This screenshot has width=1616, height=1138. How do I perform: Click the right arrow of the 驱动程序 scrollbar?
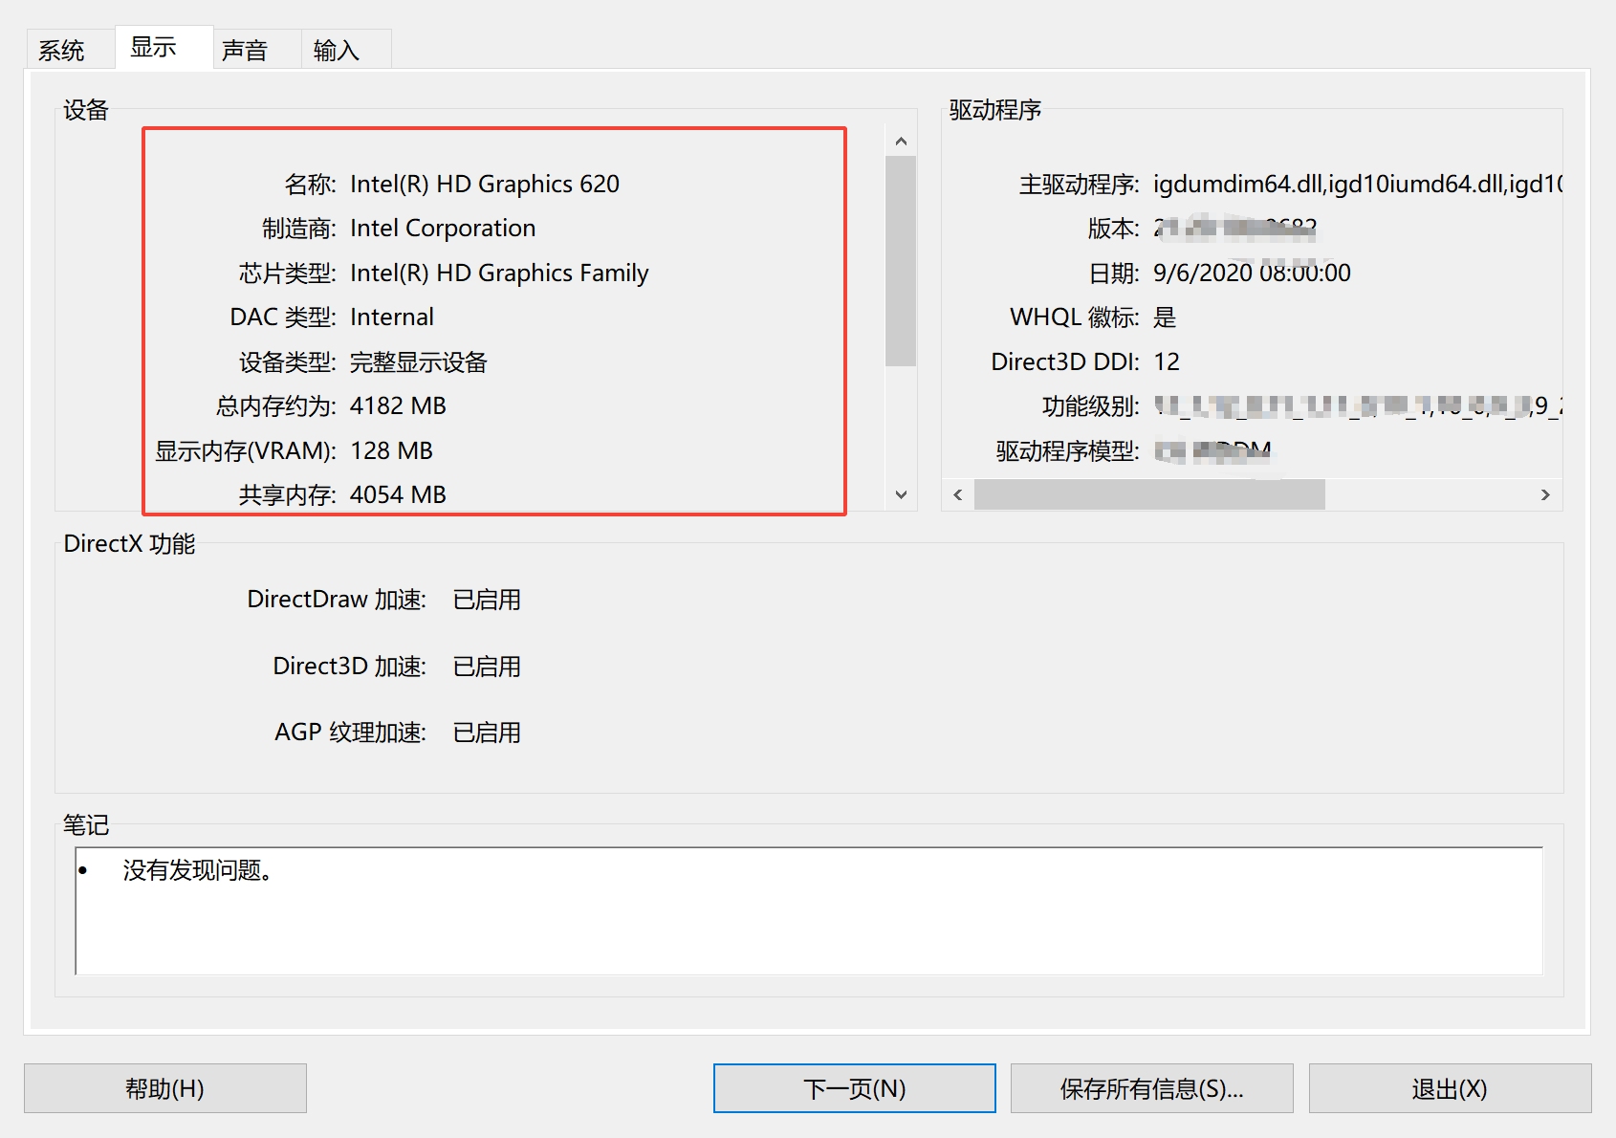tap(1545, 494)
